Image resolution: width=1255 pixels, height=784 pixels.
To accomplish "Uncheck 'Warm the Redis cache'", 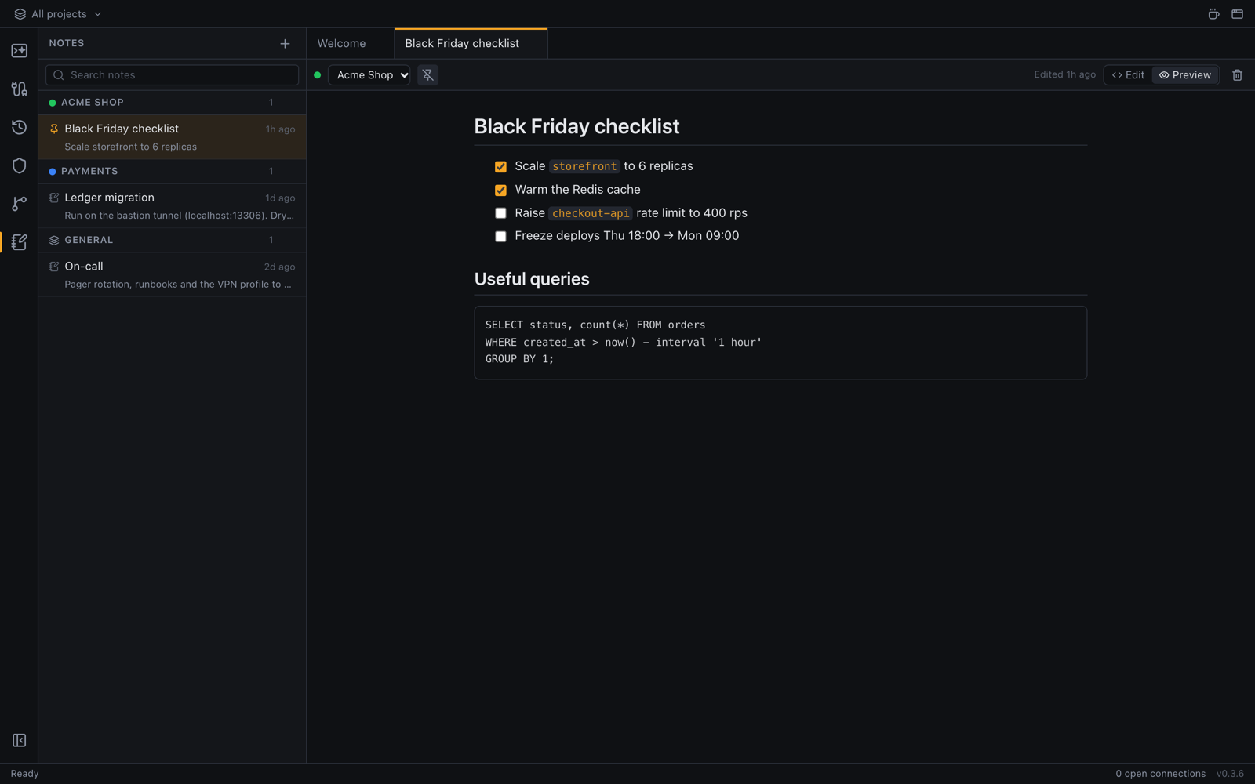I will (500, 190).
